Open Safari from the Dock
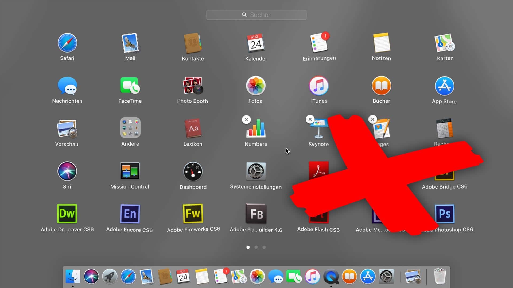Screen dimensions: 513x288 [x=128, y=276]
